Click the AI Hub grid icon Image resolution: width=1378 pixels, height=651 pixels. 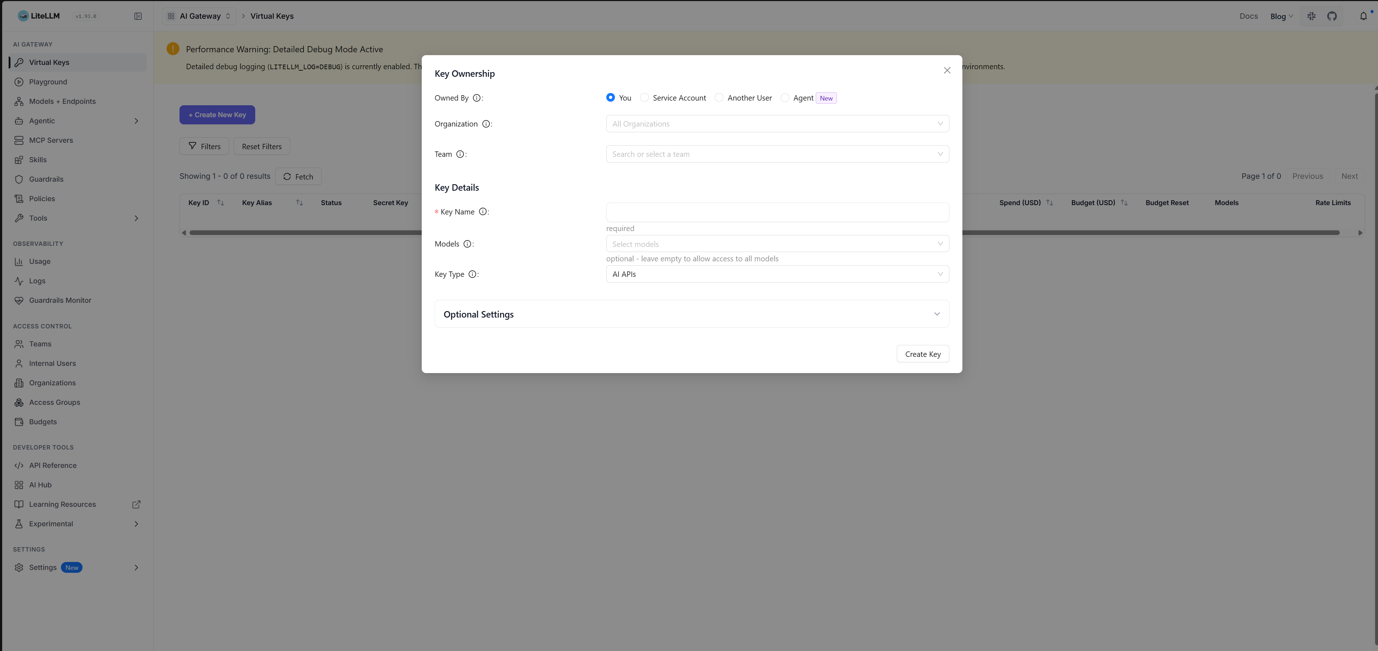click(19, 485)
